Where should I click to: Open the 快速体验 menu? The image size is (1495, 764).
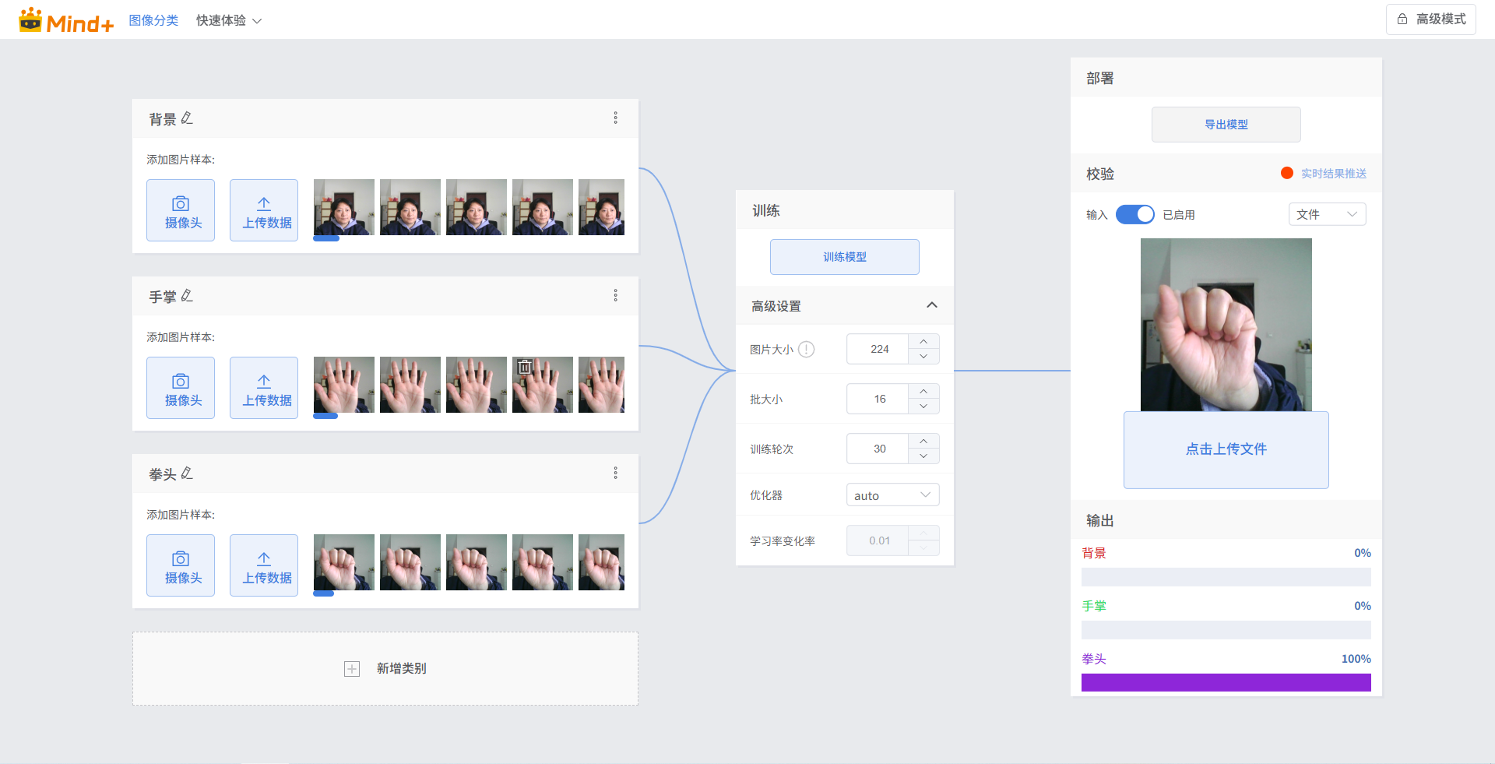[x=228, y=20]
